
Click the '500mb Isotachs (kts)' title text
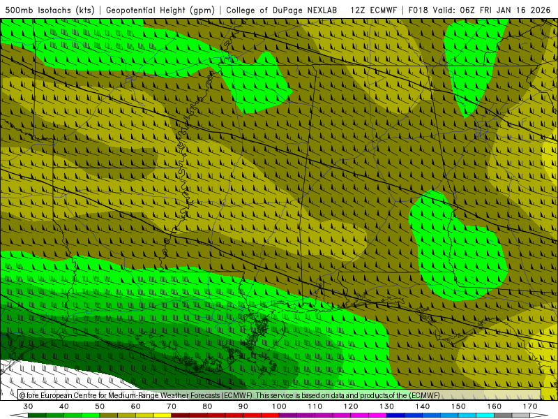(50, 10)
